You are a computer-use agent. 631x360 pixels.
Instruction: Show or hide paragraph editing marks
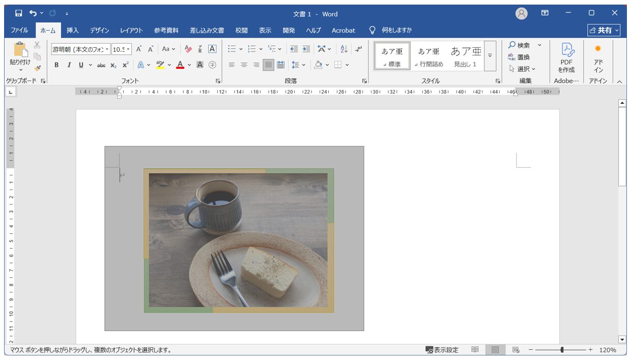pyautogui.click(x=359, y=49)
